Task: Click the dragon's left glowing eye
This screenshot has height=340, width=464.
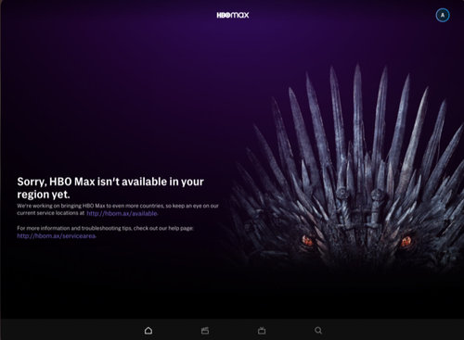Action: (307, 240)
